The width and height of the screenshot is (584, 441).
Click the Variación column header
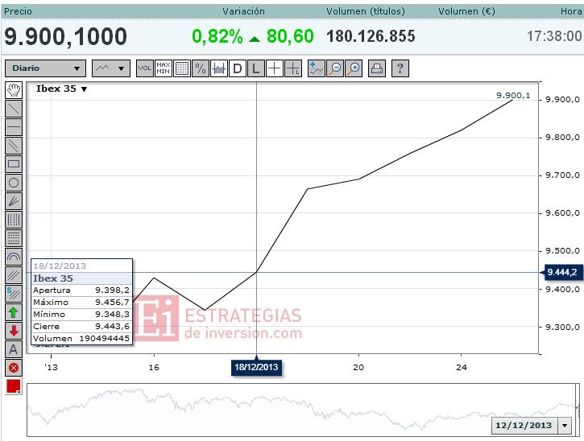point(243,11)
